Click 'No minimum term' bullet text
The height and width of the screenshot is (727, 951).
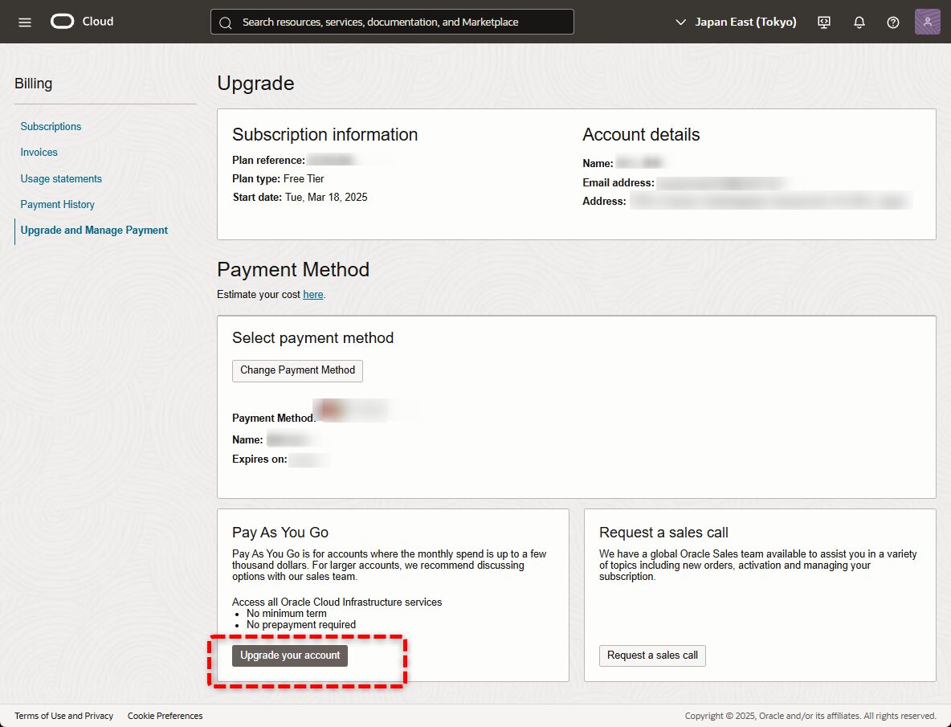tap(286, 613)
